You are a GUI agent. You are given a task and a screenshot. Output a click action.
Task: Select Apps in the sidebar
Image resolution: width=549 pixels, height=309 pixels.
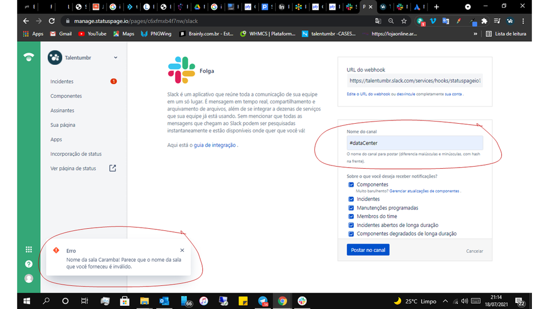[x=56, y=140]
